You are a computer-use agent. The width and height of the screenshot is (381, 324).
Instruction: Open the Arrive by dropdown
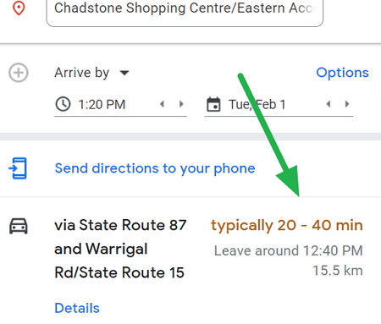pos(92,73)
